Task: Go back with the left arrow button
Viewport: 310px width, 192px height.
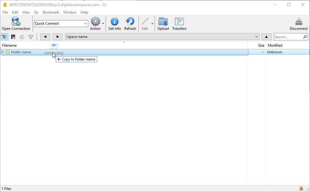Action: tap(45, 37)
